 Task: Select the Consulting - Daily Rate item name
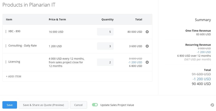click(22, 45)
